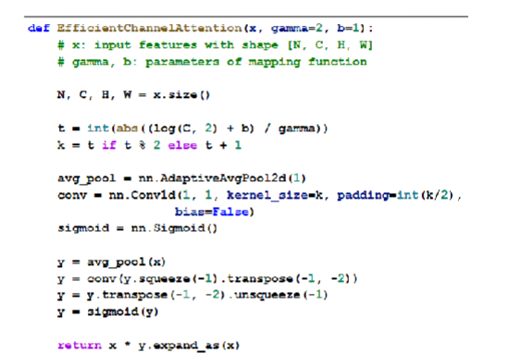Screen dimensions: 509x353
Task: Click 'int' in the t assignment line
Action: point(98,128)
